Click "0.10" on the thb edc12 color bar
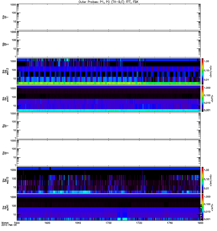Viewport: 217px width, 231px height. (x=206, y=70)
